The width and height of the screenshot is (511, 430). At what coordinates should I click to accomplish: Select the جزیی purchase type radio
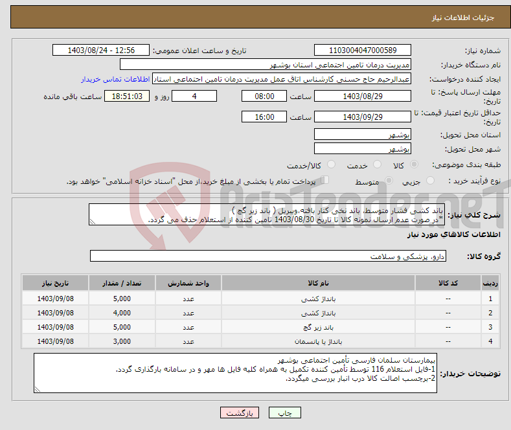pos(430,181)
